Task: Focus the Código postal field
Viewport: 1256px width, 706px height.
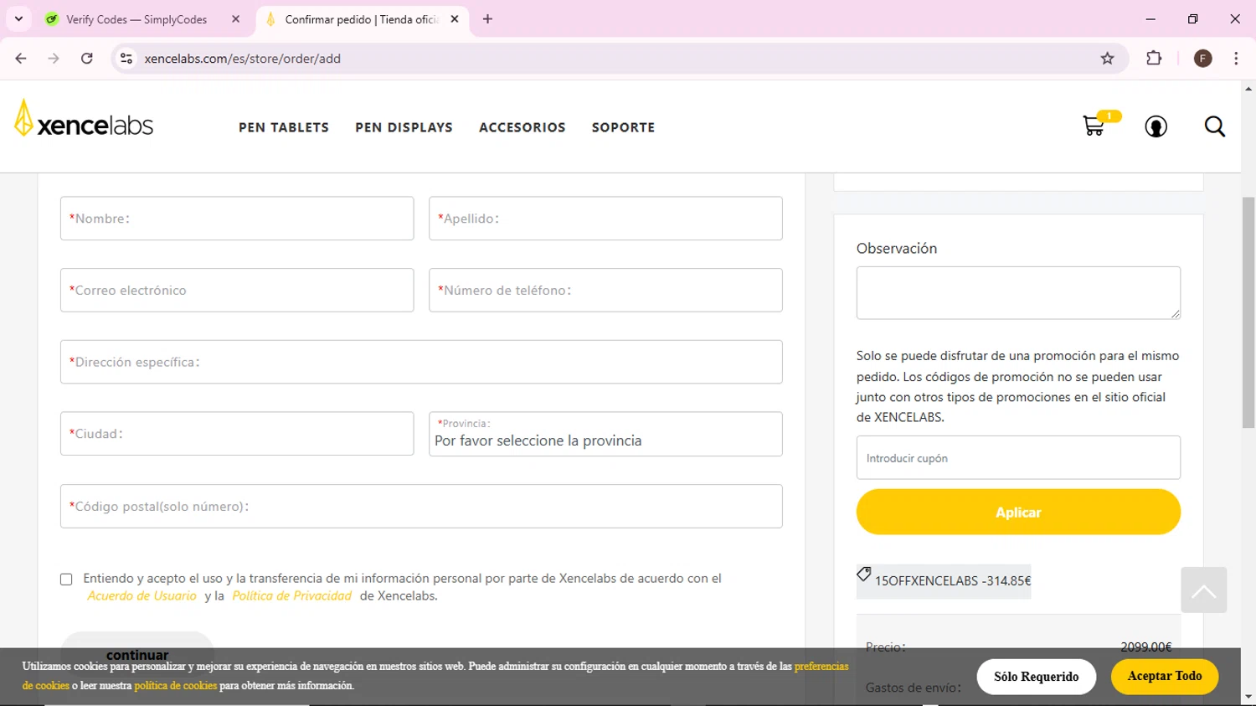Action: click(421, 506)
